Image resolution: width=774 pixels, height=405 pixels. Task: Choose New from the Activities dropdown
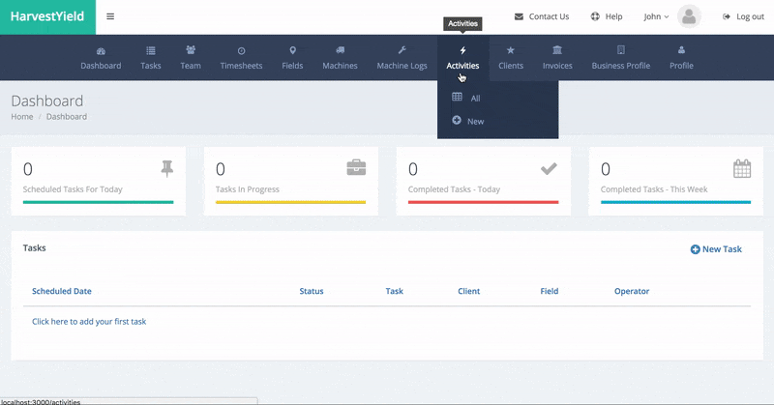474,122
